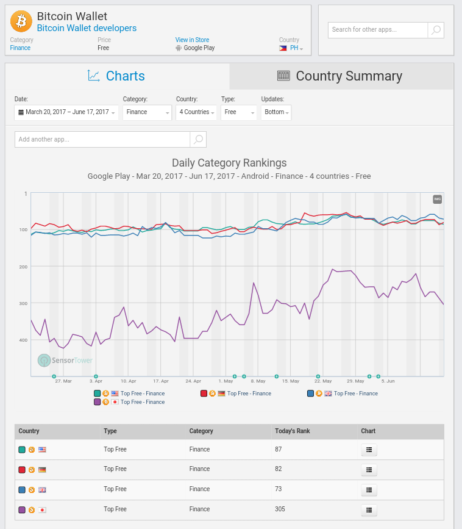
Task: Click the Finance category link
Action: click(20, 48)
